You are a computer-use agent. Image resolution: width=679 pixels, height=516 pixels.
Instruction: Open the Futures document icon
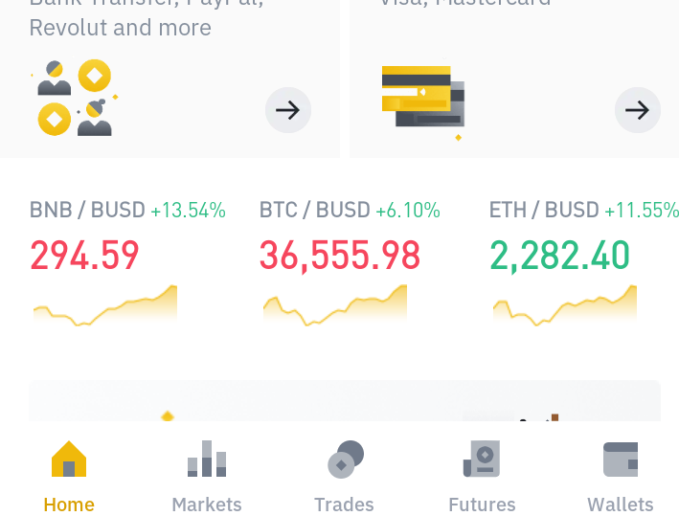(482, 459)
